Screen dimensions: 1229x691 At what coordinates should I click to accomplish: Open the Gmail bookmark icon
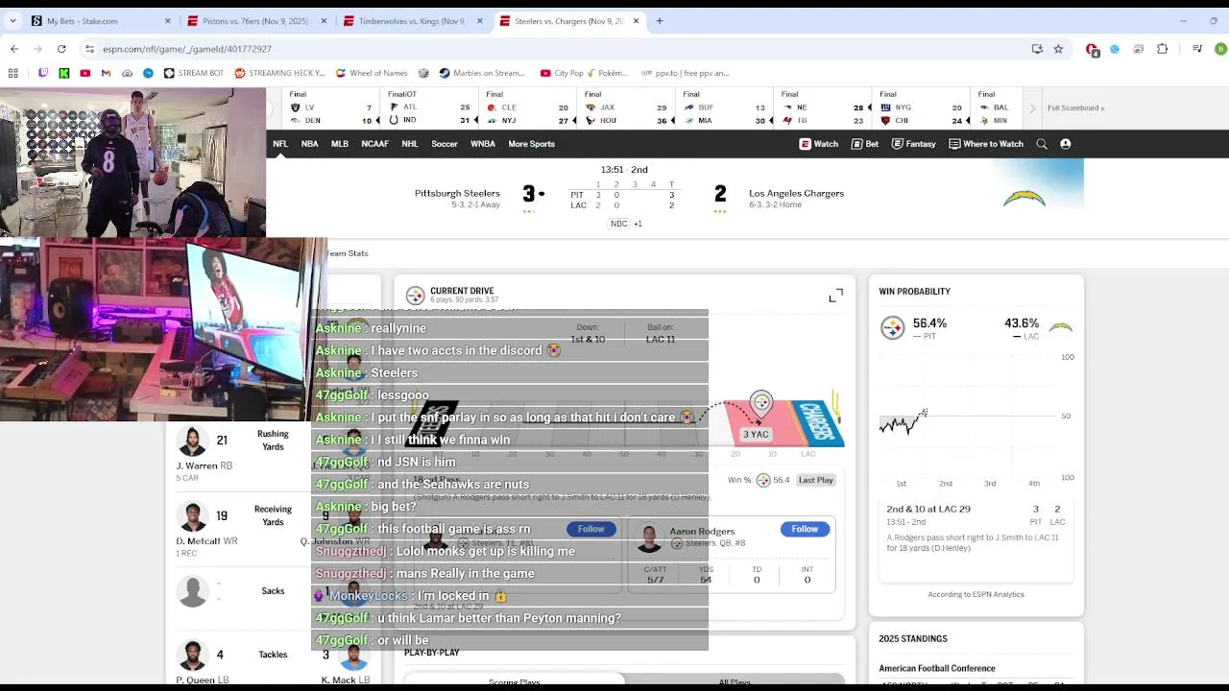pyautogui.click(x=107, y=73)
